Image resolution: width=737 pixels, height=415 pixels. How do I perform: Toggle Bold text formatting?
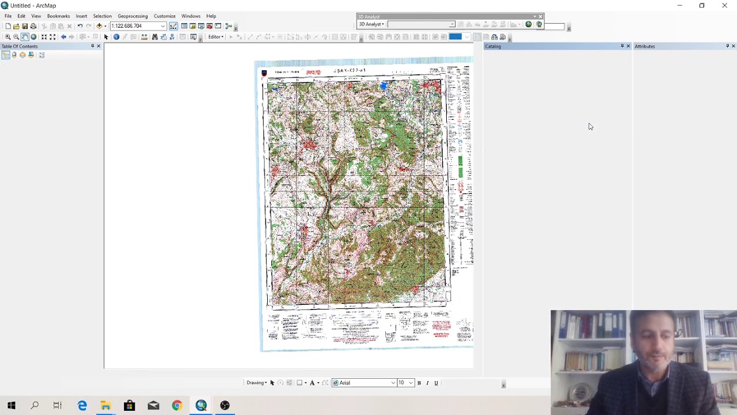(419, 383)
